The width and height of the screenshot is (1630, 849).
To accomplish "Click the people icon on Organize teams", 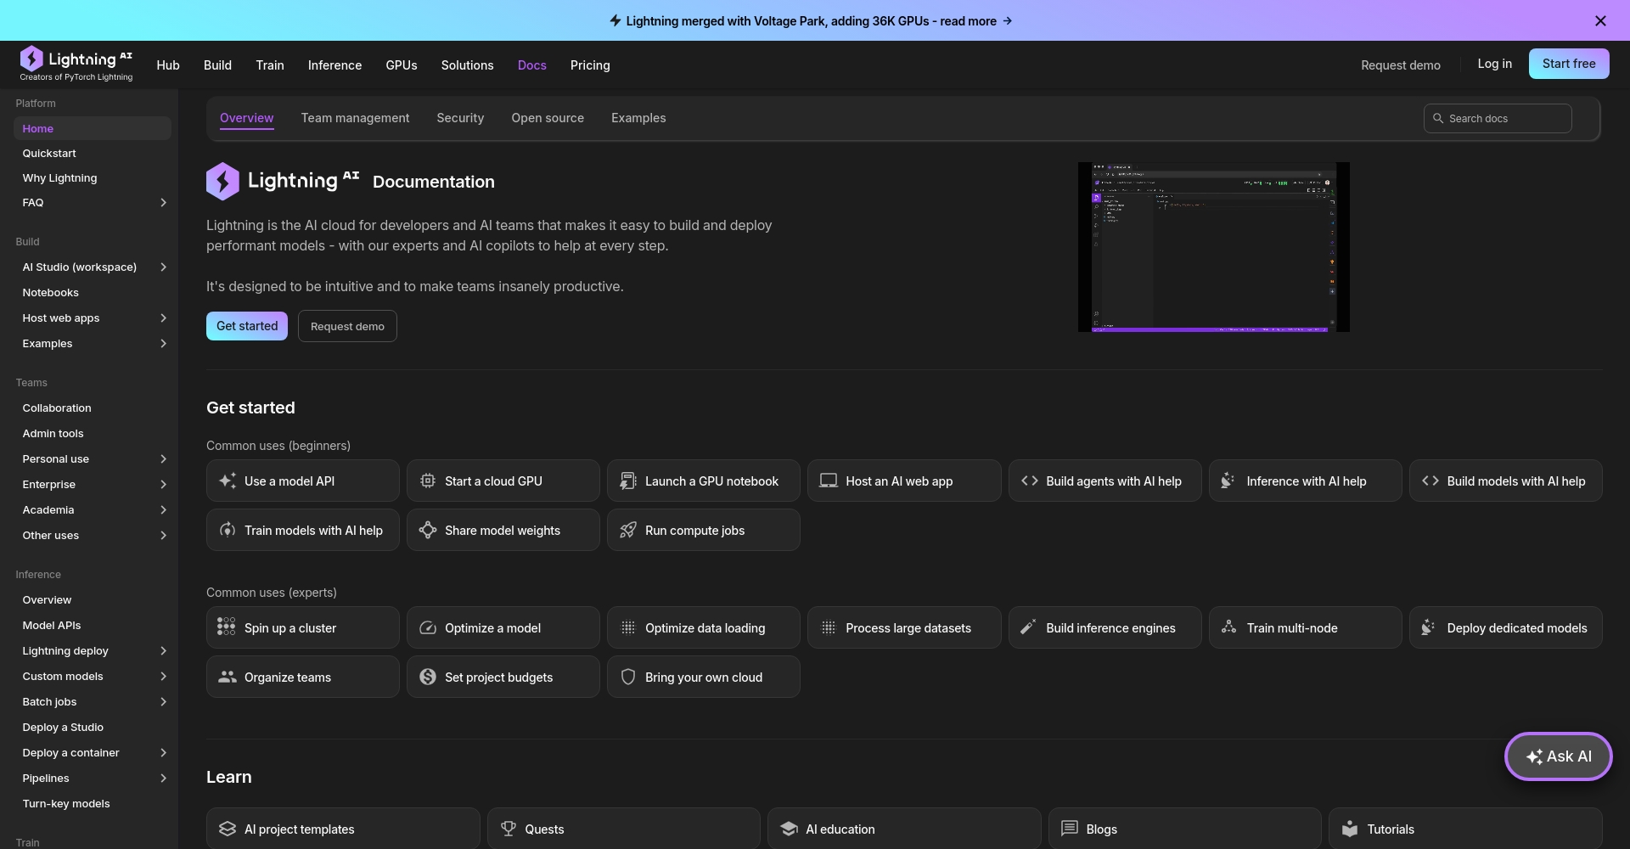I will [x=227, y=677].
